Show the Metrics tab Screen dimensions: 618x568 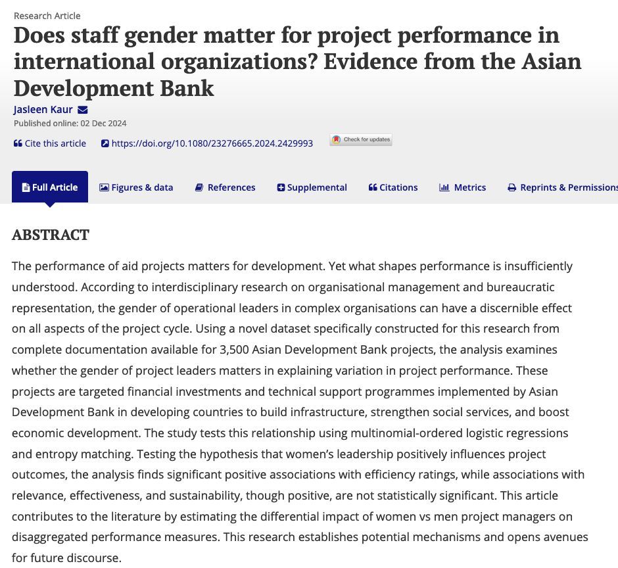(463, 187)
